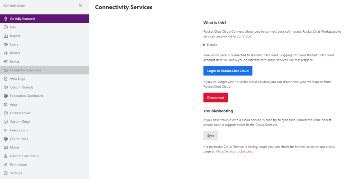
Task: Click the Sync button
Action: click(x=211, y=136)
